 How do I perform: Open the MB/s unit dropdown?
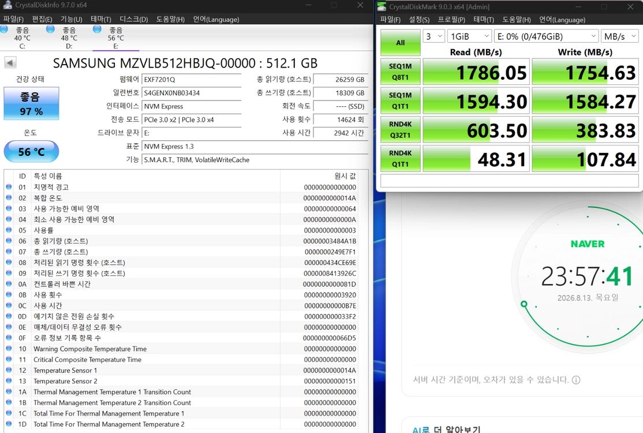click(x=620, y=36)
